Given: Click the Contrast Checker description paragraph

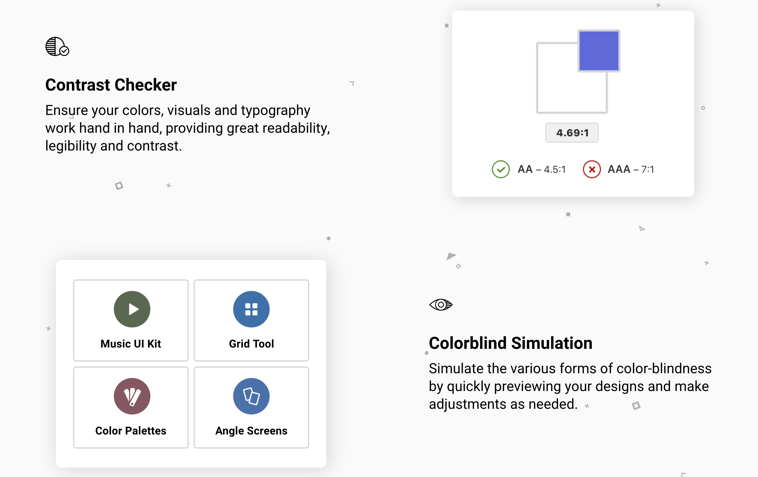Looking at the screenshot, I should 187,128.
